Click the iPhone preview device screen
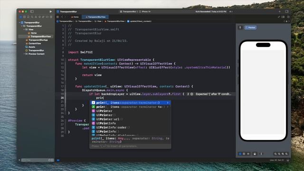The width and height of the screenshot is (304, 171). [263, 90]
